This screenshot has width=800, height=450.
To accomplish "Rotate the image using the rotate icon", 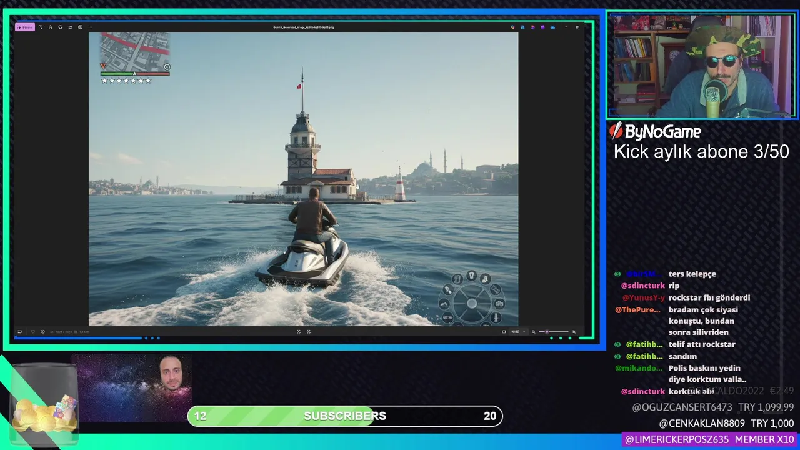I will tap(41, 27).
